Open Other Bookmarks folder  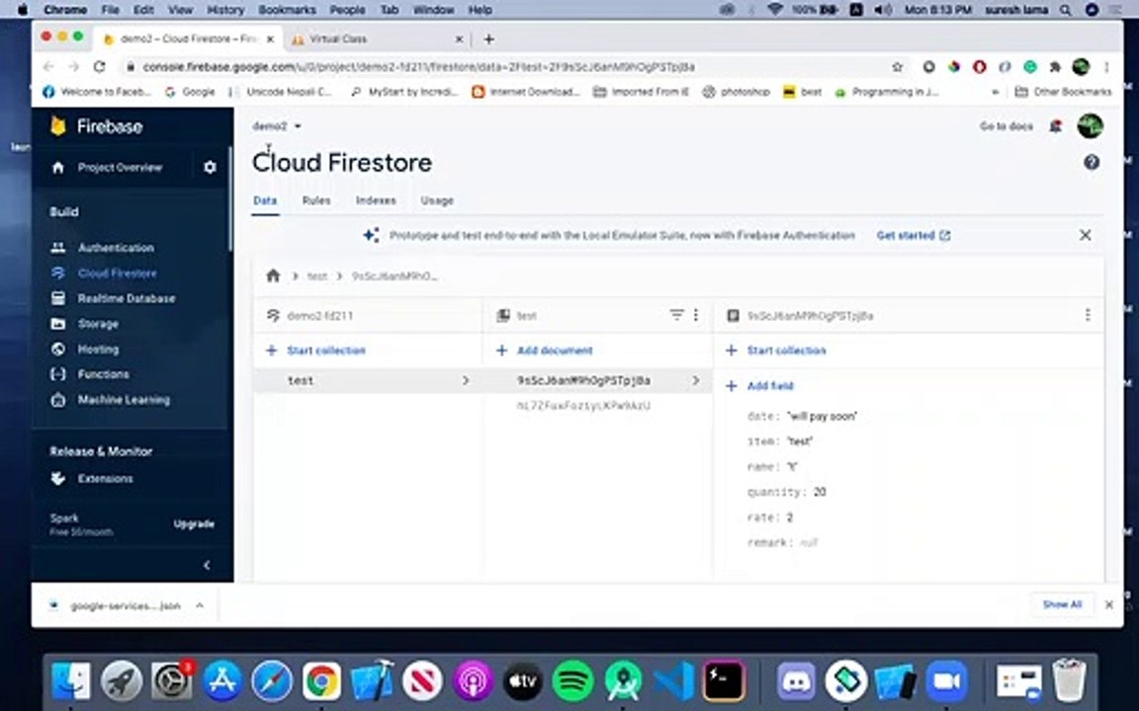(x=1063, y=92)
